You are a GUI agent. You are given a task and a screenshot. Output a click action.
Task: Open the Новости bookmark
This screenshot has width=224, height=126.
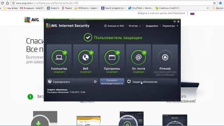tap(53, 8)
